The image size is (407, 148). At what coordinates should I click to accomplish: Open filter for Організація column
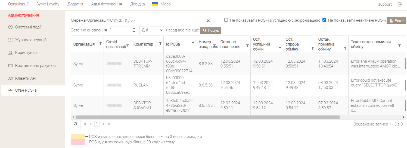(x=100, y=43)
